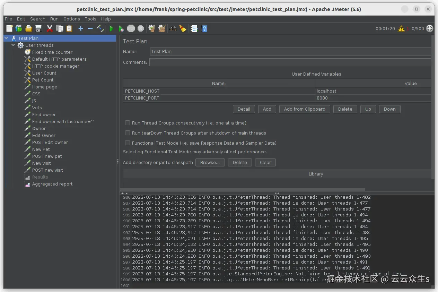The image size is (438, 292).
Task: Start the test with green play icon
Action: coord(112,29)
